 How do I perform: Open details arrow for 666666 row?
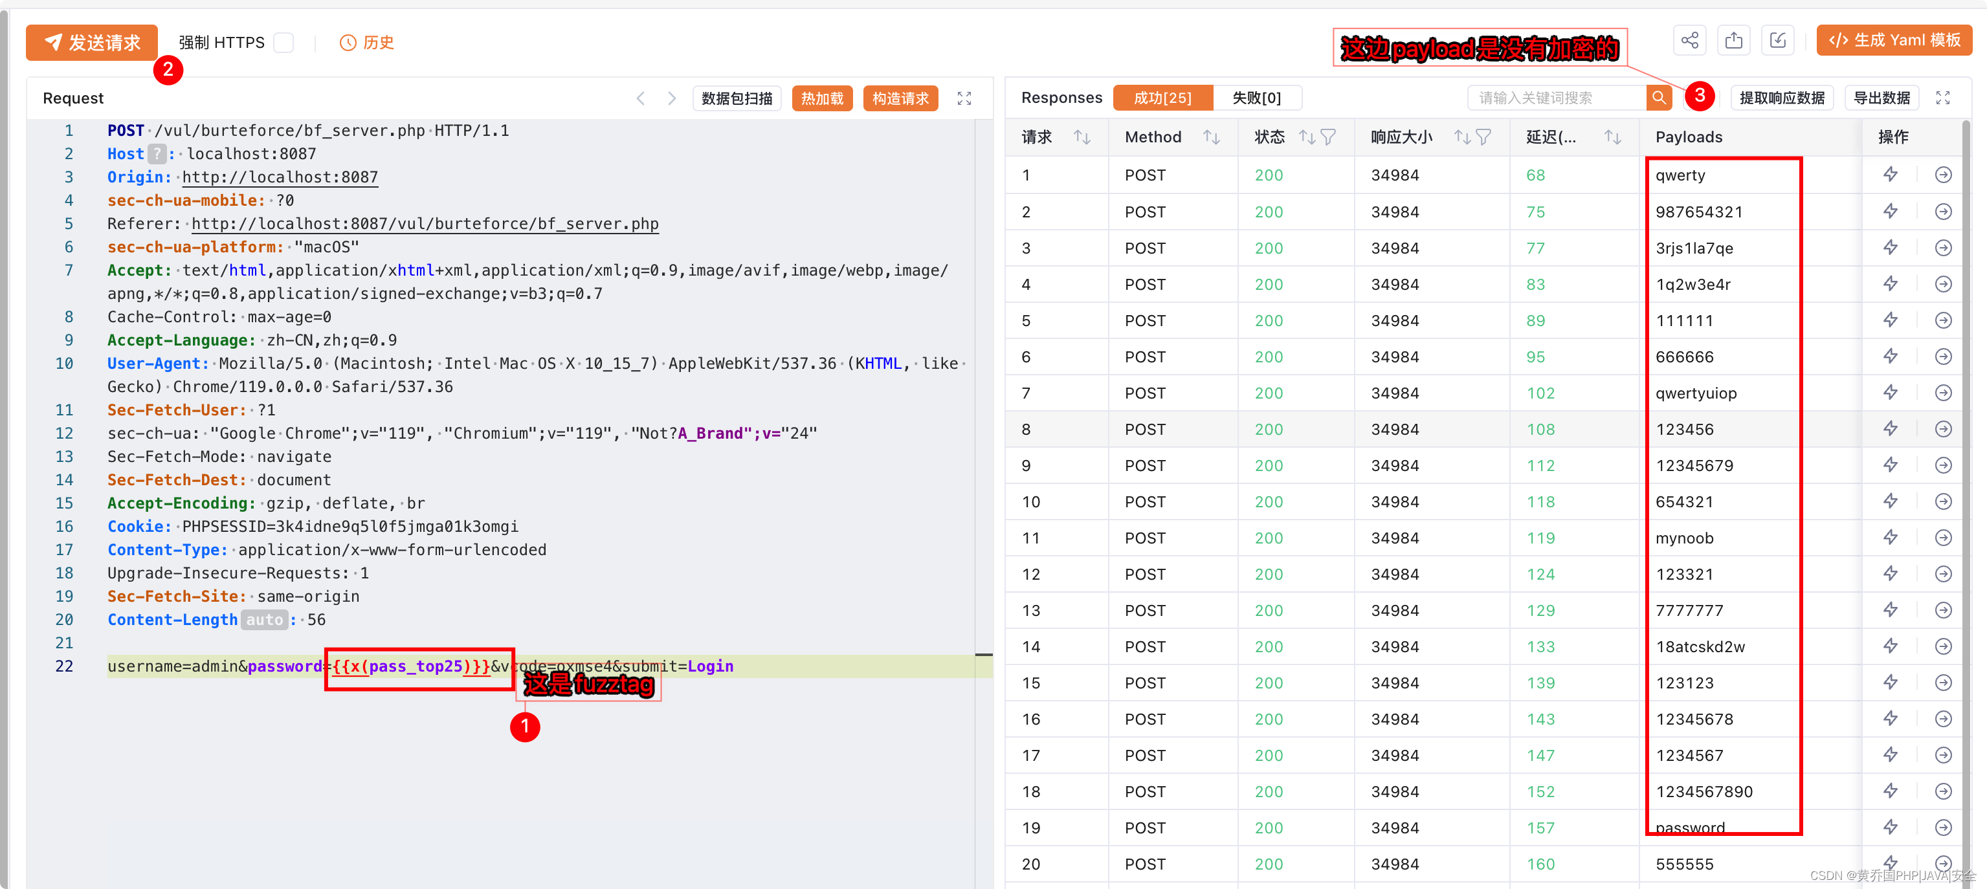click(x=1943, y=357)
